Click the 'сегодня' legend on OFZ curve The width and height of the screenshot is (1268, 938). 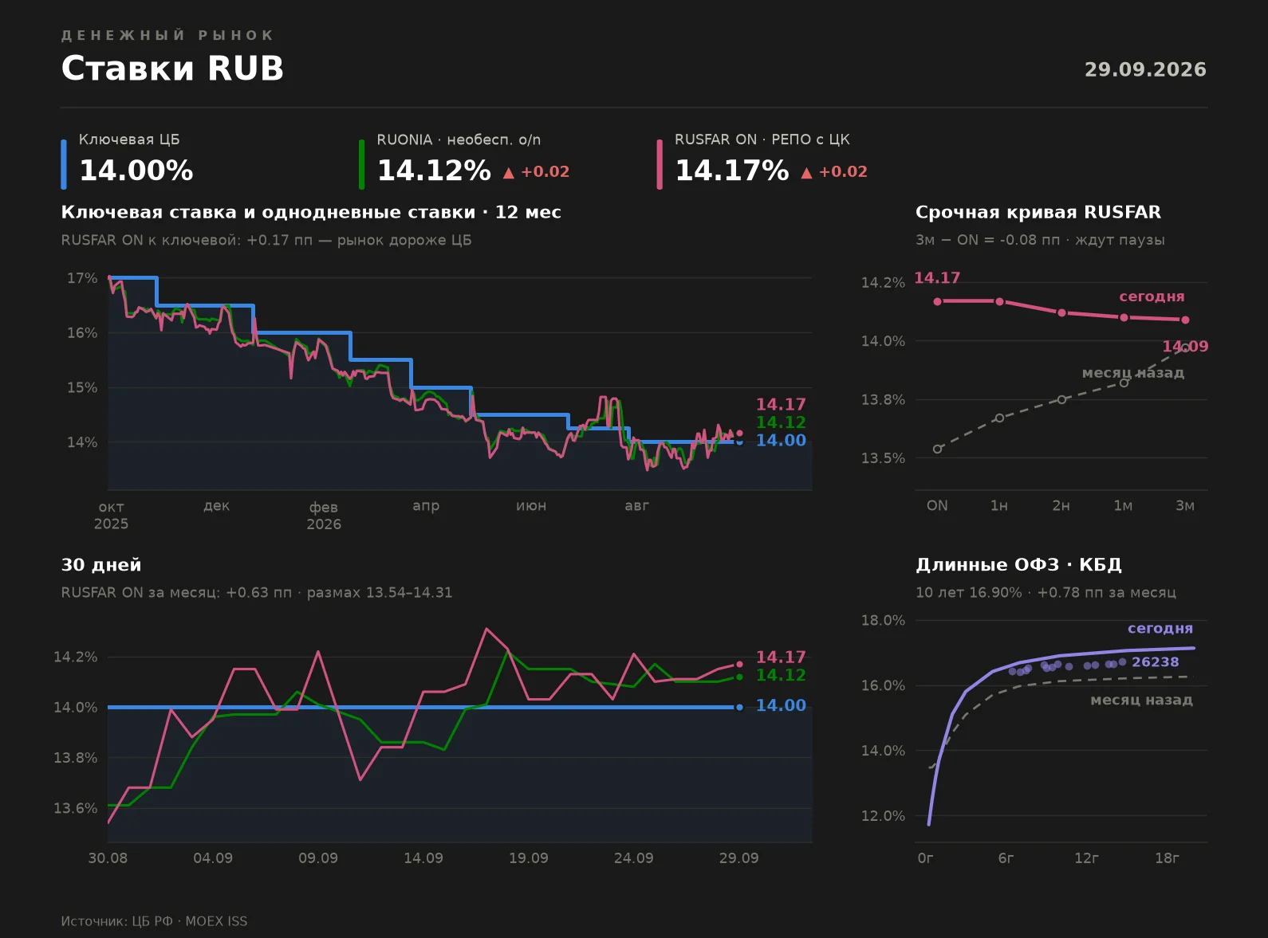[x=1160, y=628]
